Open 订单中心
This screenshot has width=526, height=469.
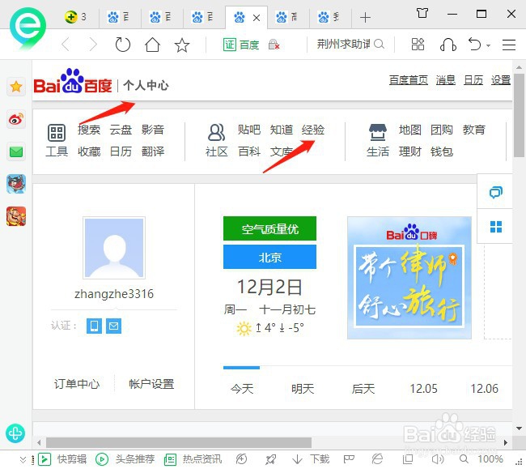coord(77,383)
